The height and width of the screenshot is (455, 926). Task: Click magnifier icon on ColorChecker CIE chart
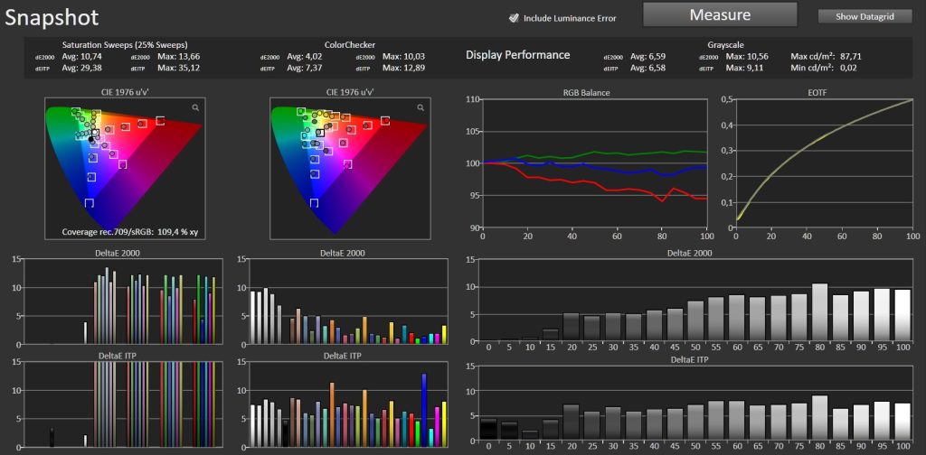tap(420, 107)
